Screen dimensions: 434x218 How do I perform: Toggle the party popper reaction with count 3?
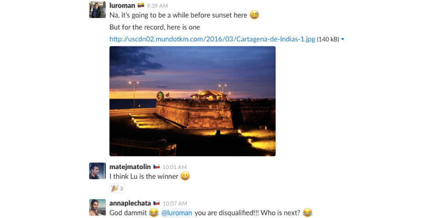pyautogui.click(x=117, y=188)
